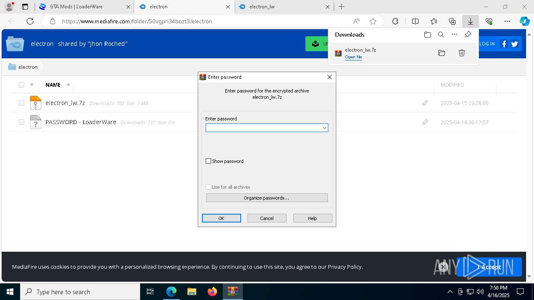Open the tab actions menu icon
534x300 pixels.
[25, 7]
